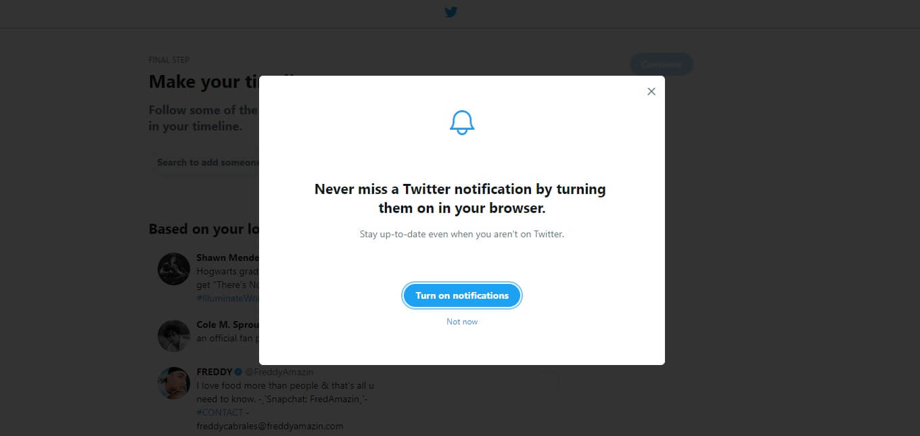
Task: Close the notifications dialog with X
Action: [x=651, y=91]
